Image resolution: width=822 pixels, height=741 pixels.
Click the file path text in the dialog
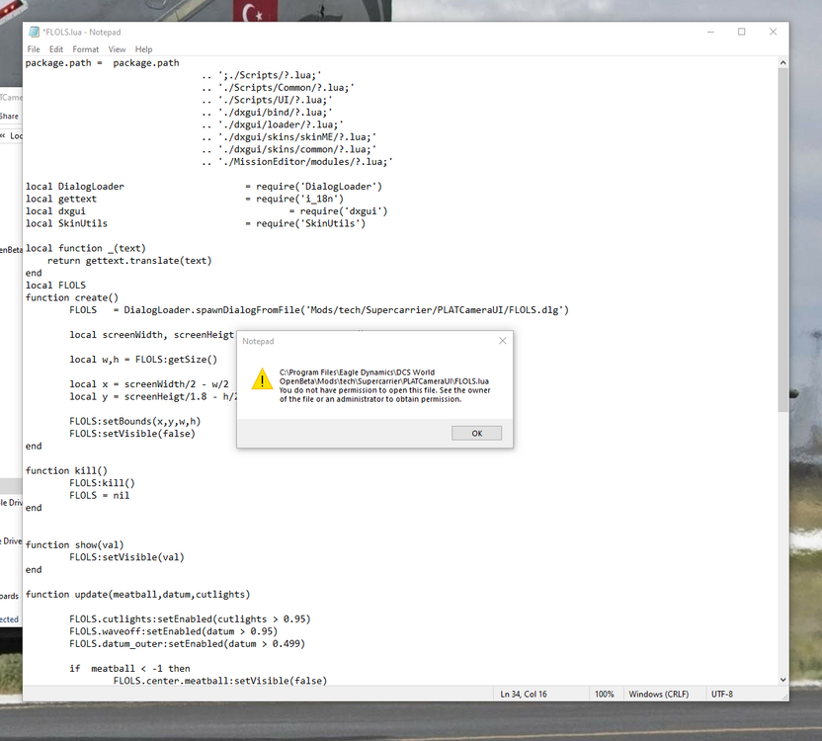tap(383, 376)
